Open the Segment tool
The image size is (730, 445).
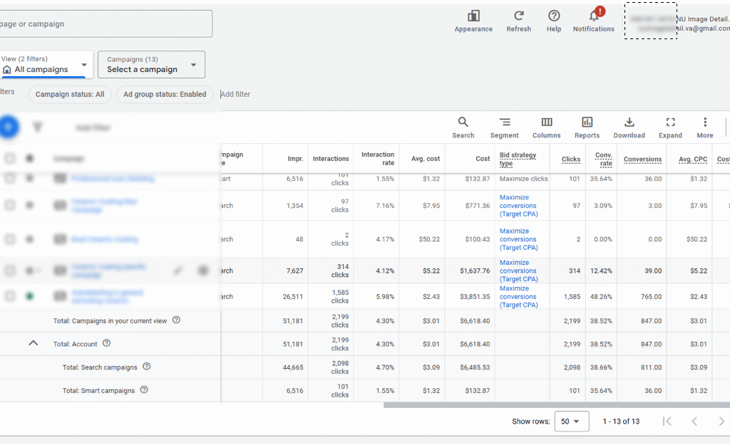[x=504, y=122]
